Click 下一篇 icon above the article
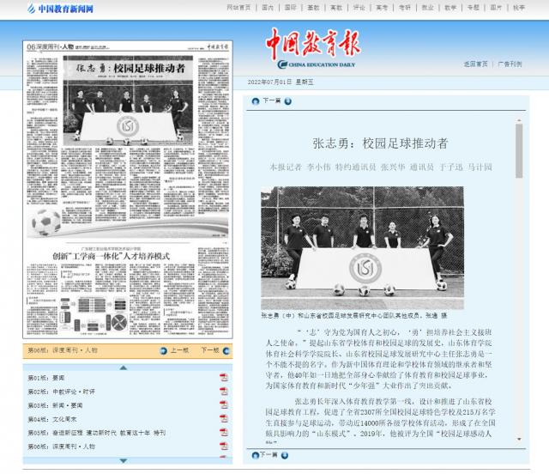Screen dimensions: 549x474 pos(255,101)
